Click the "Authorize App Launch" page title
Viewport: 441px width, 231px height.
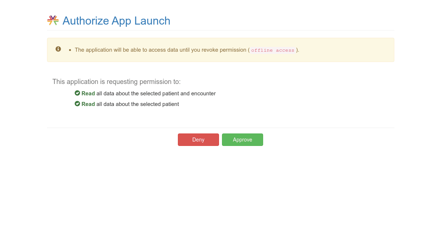click(116, 21)
